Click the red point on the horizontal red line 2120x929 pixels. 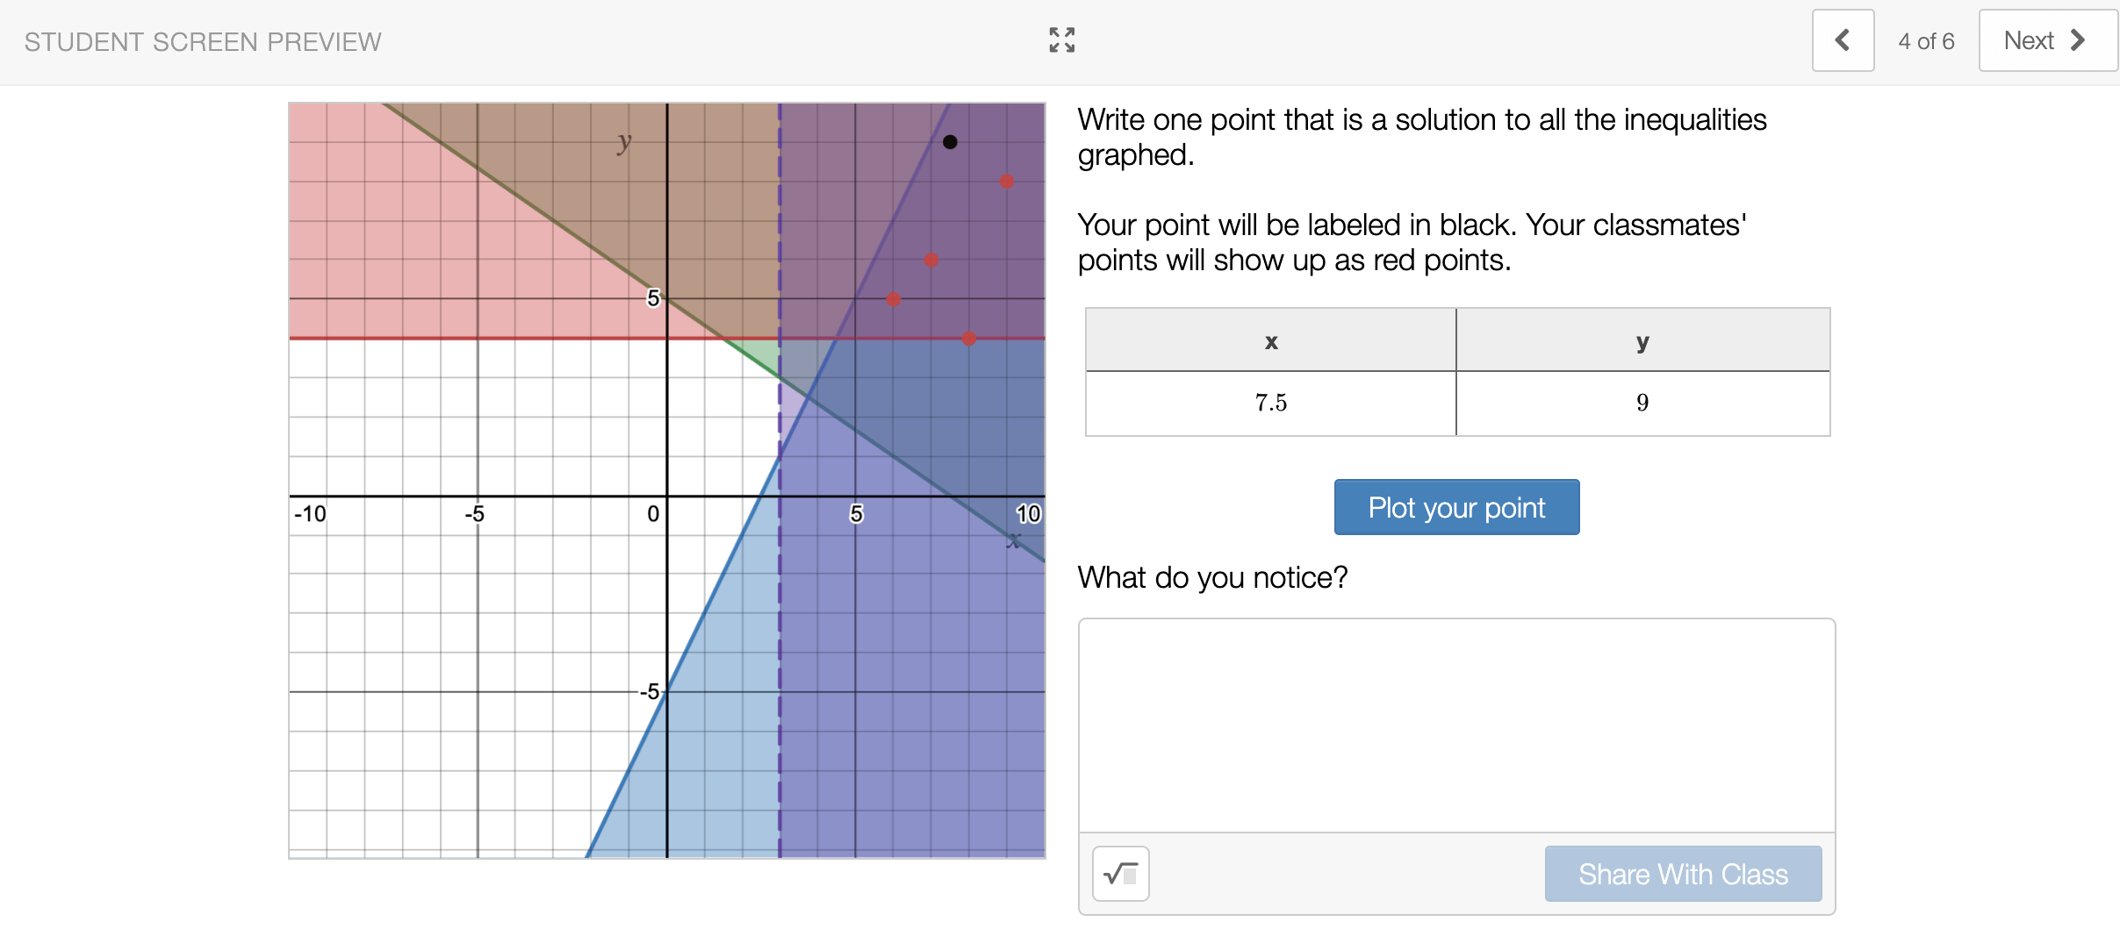coord(968,339)
